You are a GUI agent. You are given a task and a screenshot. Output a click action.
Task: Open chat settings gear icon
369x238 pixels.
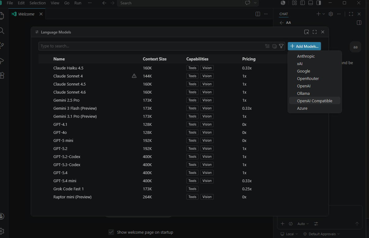tap(331, 14)
